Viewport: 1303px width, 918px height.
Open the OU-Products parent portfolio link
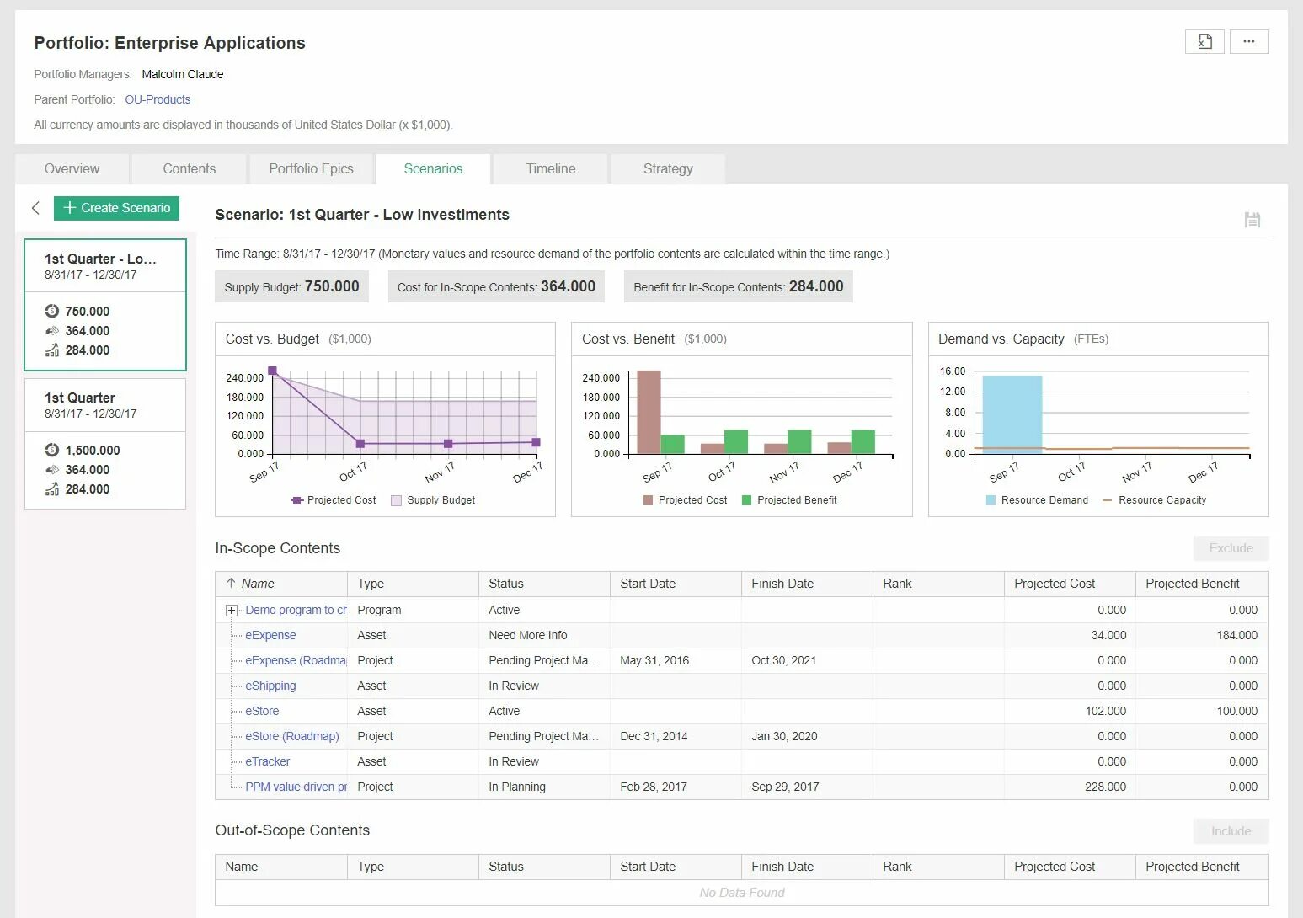click(x=158, y=99)
